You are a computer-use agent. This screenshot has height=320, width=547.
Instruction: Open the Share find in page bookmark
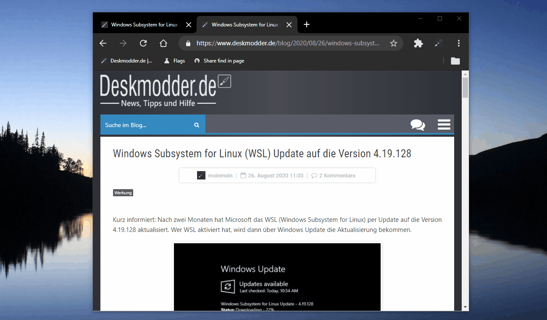tap(219, 61)
